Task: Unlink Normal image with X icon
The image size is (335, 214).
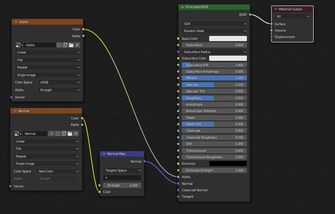Action: [x=76, y=134]
